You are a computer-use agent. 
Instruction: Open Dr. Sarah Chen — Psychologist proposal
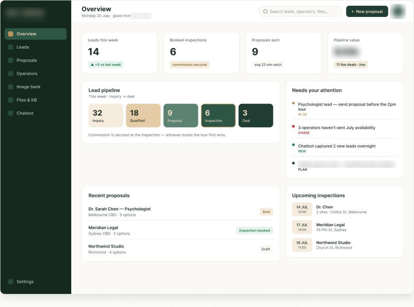[x=180, y=212]
